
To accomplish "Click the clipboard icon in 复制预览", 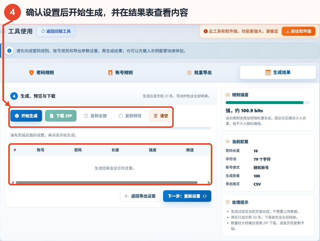I will pos(121,116).
